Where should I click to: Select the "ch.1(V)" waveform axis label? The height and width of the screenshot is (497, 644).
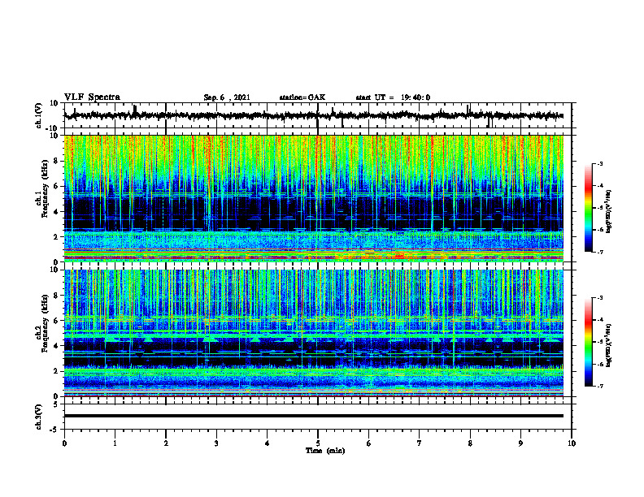pos(39,115)
